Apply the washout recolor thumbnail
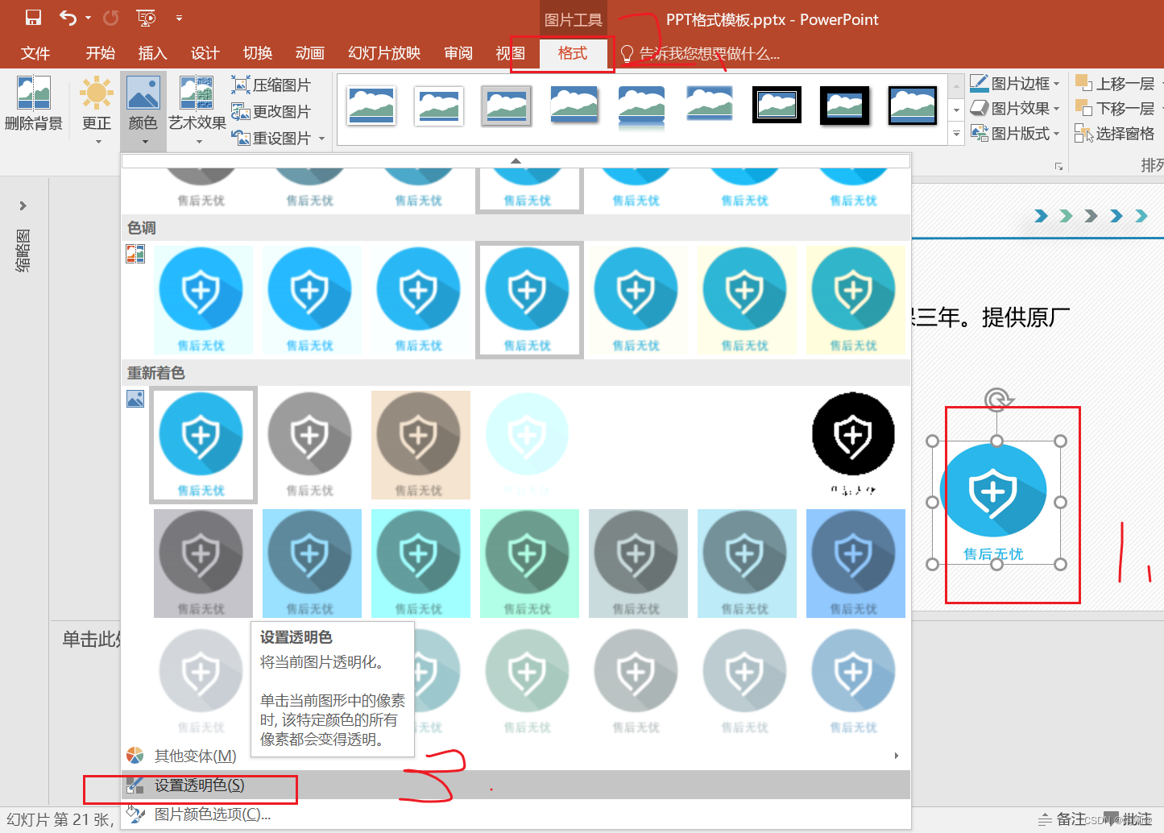The image size is (1164, 833). click(529, 446)
